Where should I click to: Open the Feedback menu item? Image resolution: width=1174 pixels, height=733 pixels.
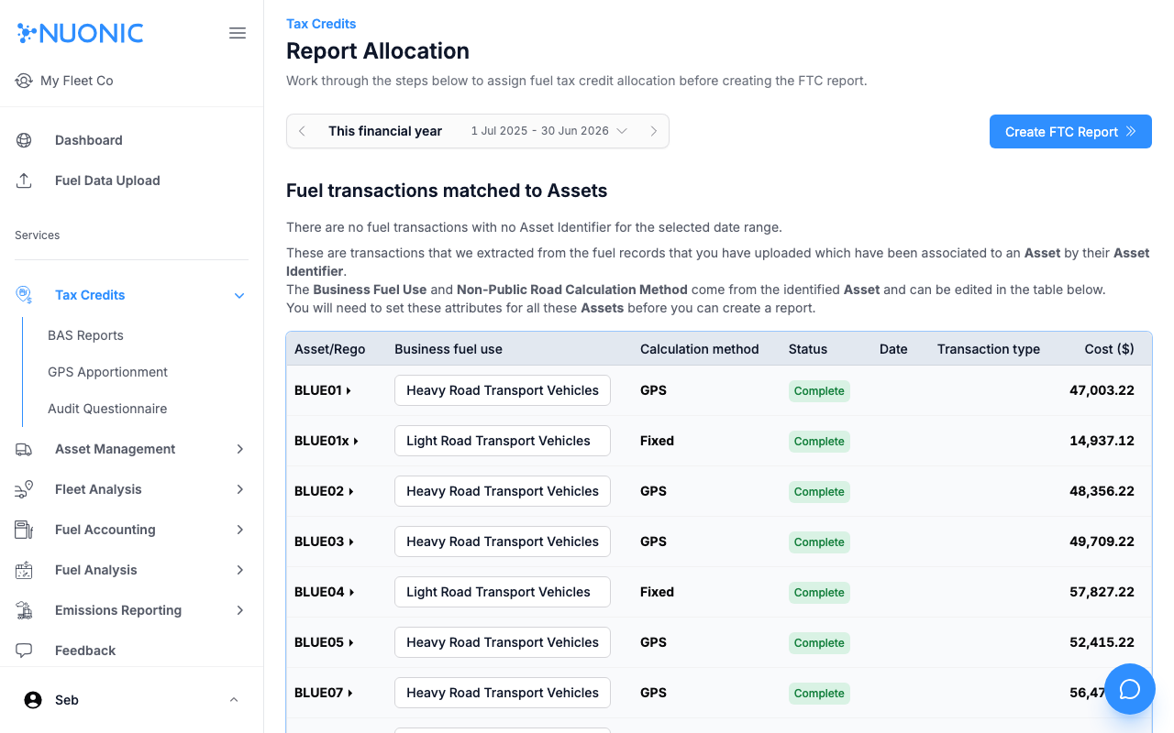85,651
